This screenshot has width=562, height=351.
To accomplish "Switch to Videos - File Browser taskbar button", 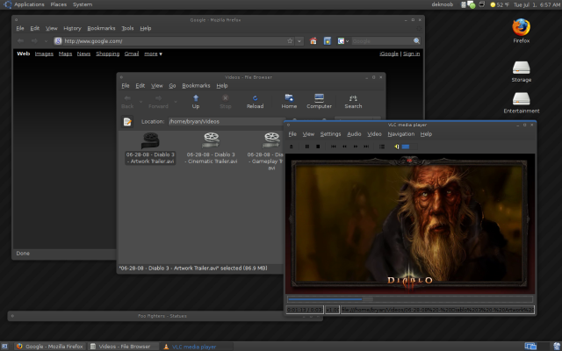I will 124,347.
